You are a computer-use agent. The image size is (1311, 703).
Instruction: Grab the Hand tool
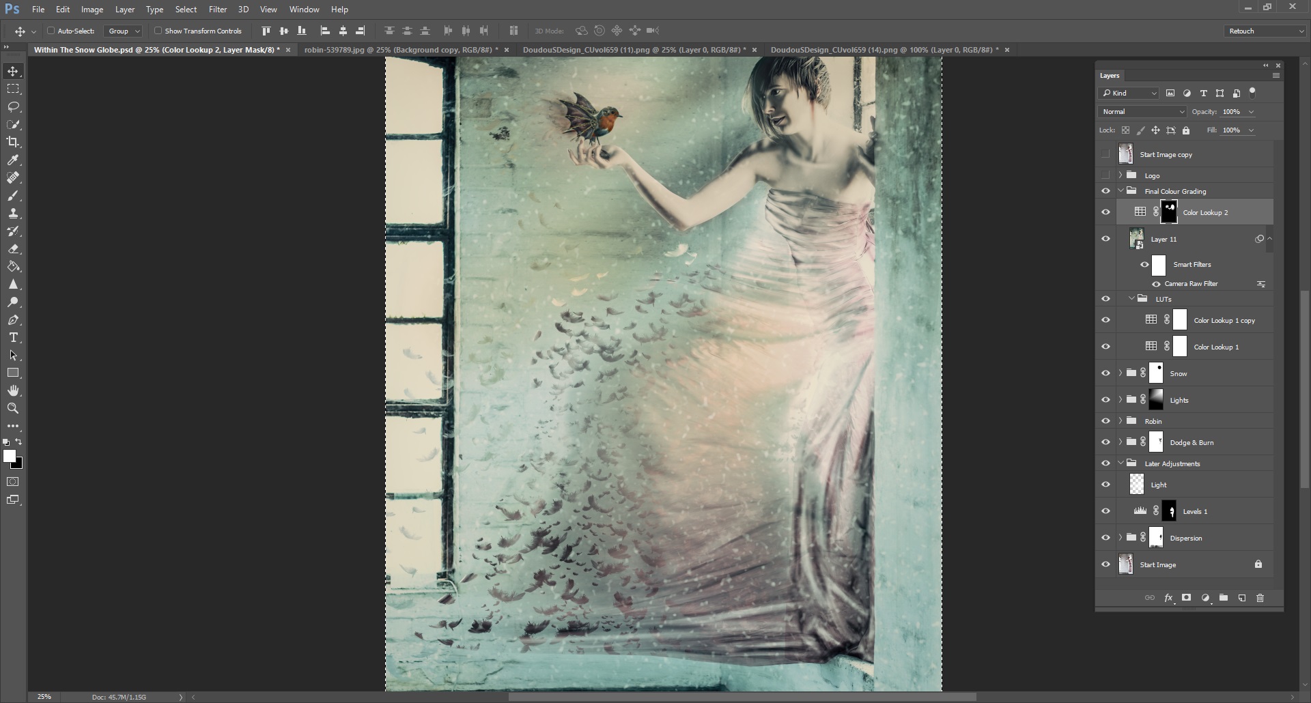pos(13,390)
